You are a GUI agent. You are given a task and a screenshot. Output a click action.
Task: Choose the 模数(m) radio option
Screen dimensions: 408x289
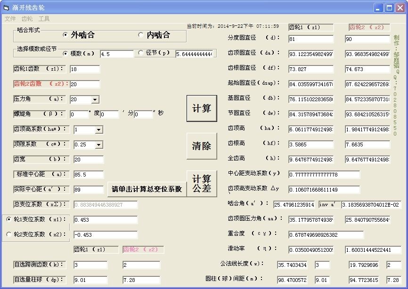point(79,54)
